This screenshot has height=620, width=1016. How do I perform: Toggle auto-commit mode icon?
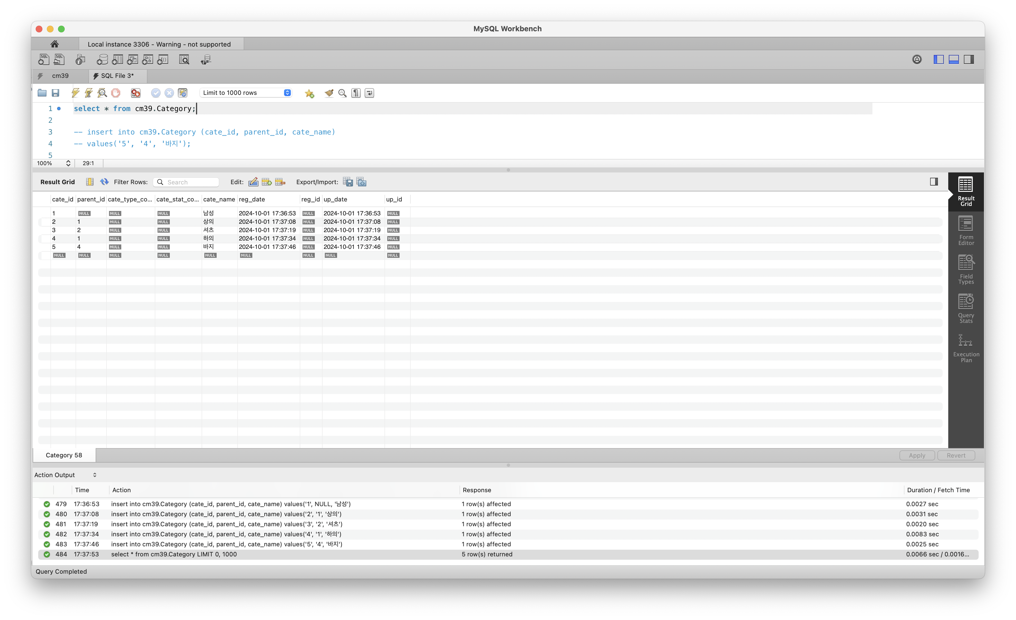183,93
